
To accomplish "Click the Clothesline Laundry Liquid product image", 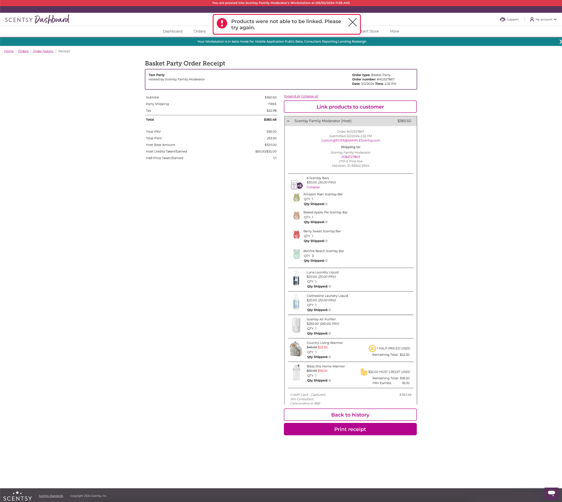I will pos(296,301).
